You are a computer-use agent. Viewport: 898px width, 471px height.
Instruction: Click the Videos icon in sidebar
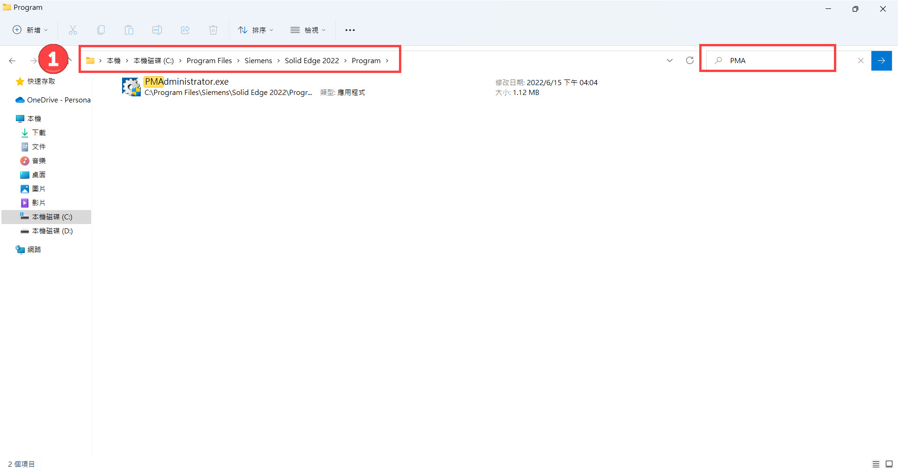(25, 203)
